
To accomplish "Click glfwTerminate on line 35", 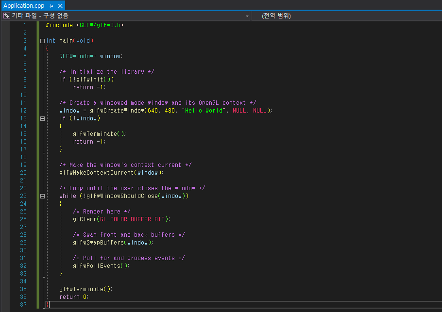I will pos(82,289).
